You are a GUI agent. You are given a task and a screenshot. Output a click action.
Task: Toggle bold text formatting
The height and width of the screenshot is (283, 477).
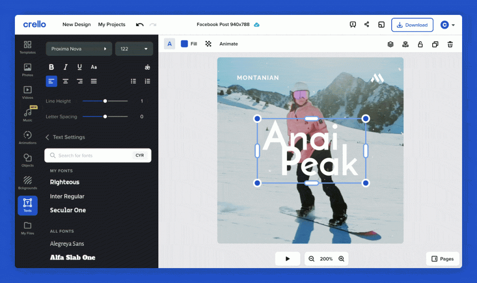(x=51, y=67)
